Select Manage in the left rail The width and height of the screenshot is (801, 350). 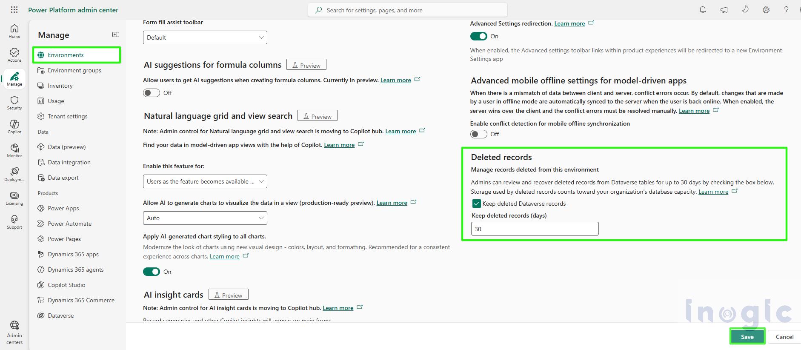pos(14,79)
